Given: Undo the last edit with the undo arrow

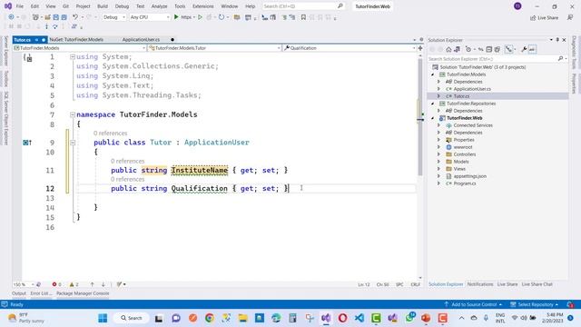Looking at the screenshot, I should pos(75,17).
